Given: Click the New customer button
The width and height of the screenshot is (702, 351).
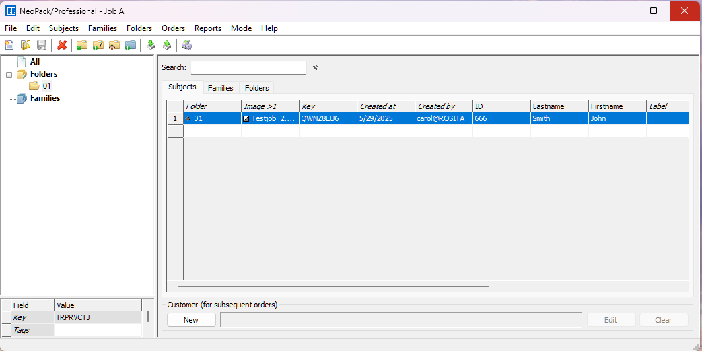Looking at the screenshot, I should point(191,319).
